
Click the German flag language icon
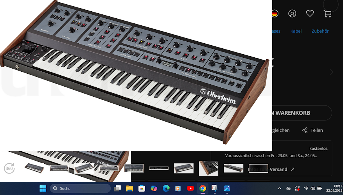[275, 14]
